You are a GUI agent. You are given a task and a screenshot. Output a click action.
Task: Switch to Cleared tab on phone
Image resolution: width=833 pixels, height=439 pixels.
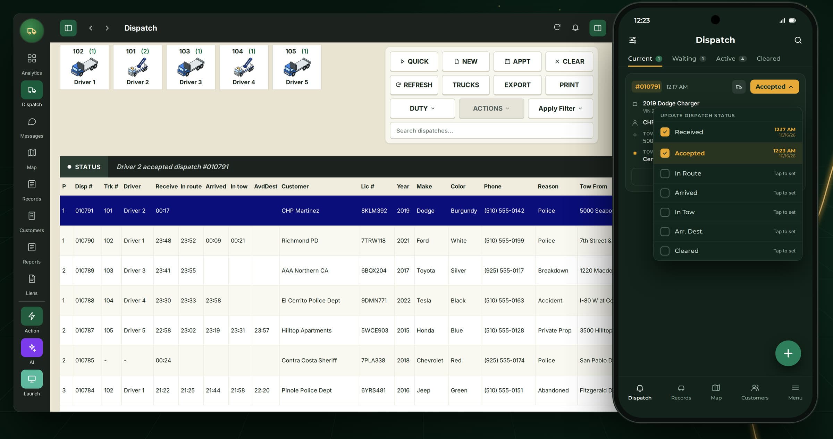point(768,59)
